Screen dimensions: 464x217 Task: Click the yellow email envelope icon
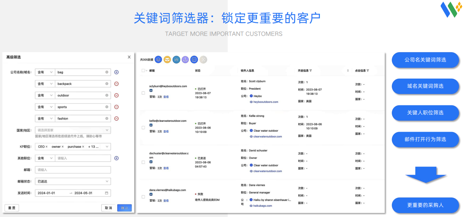click(x=167, y=60)
